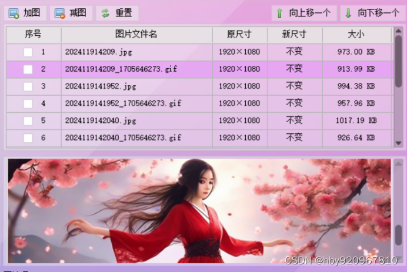Viewport: 407px width, 272px height.
Task: Click the 1017.19 KB size cell
Action: point(356,120)
